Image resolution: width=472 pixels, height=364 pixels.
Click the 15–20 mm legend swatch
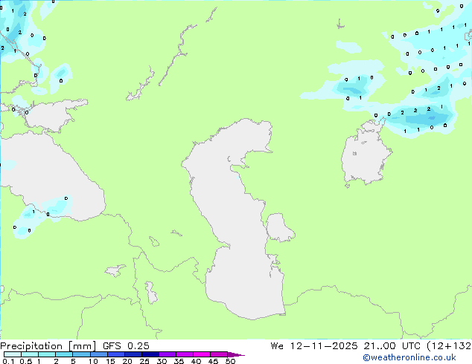(x=116, y=354)
